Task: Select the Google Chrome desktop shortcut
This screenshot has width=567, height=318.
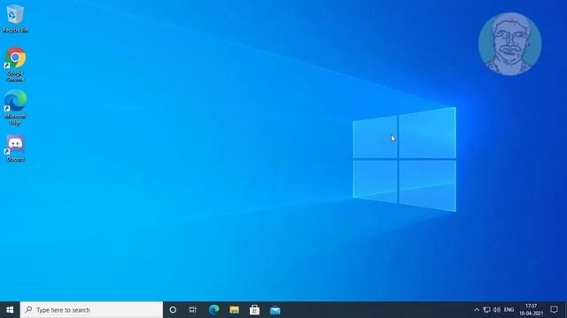Action: pos(15,64)
